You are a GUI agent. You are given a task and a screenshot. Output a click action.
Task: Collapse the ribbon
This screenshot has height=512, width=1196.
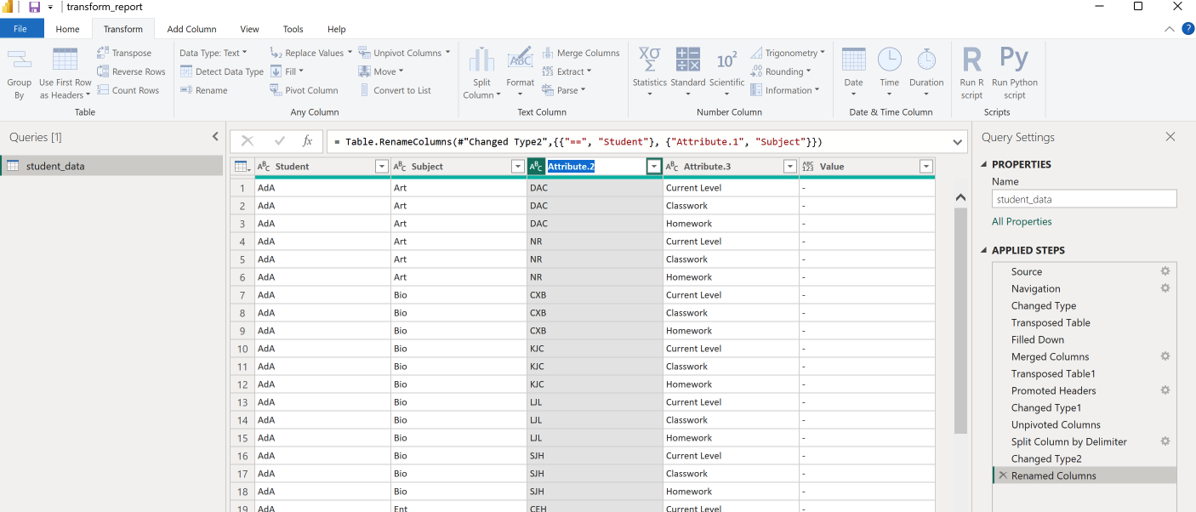click(1170, 29)
